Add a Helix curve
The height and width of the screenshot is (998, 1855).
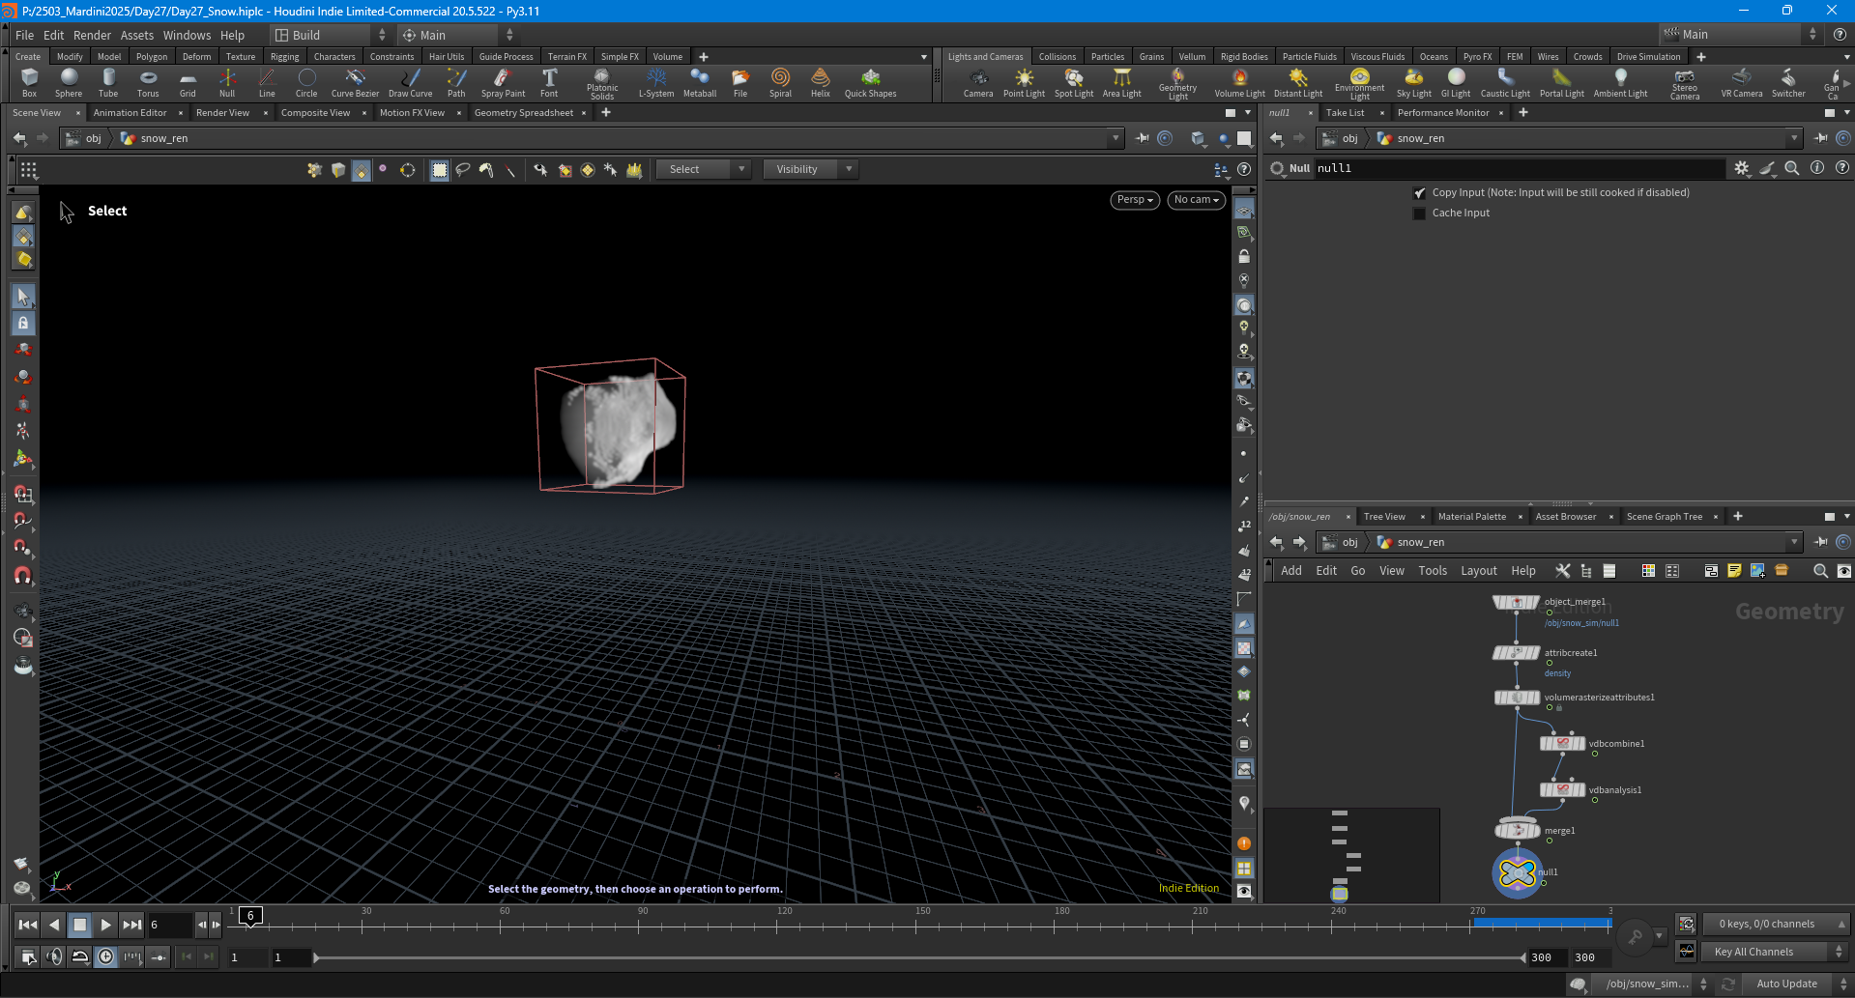point(821,83)
